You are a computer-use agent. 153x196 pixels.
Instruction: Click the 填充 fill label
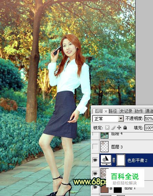pyautogui.click(x=138, y=128)
